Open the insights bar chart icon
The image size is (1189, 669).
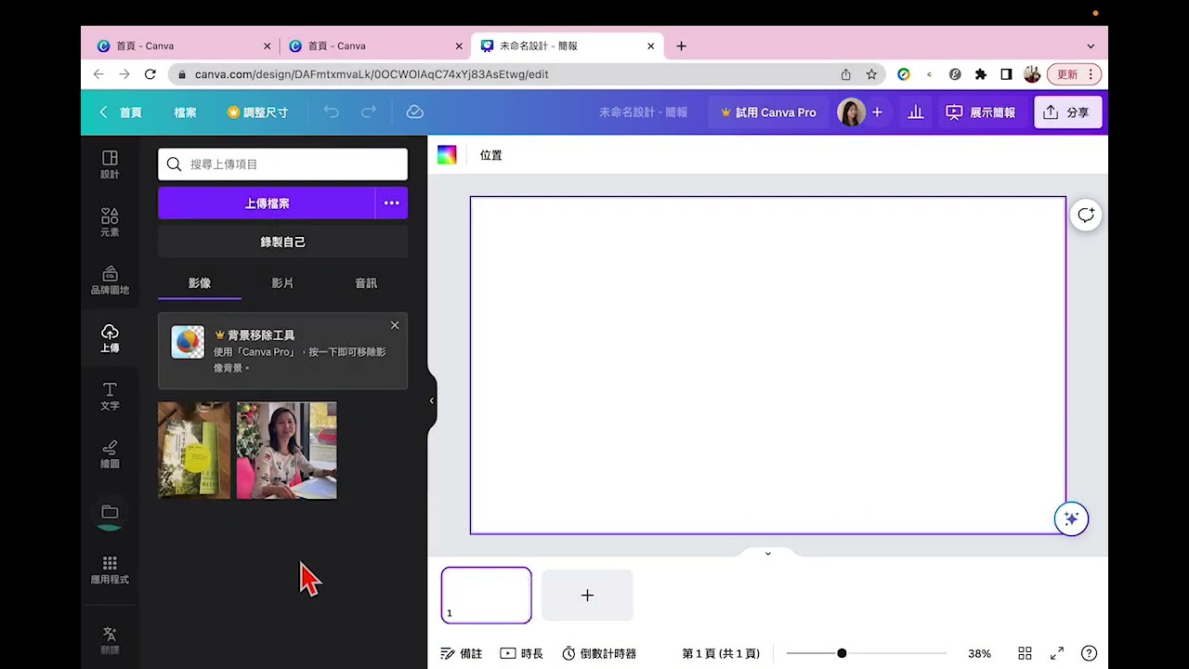pyautogui.click(x=916, y=112)
